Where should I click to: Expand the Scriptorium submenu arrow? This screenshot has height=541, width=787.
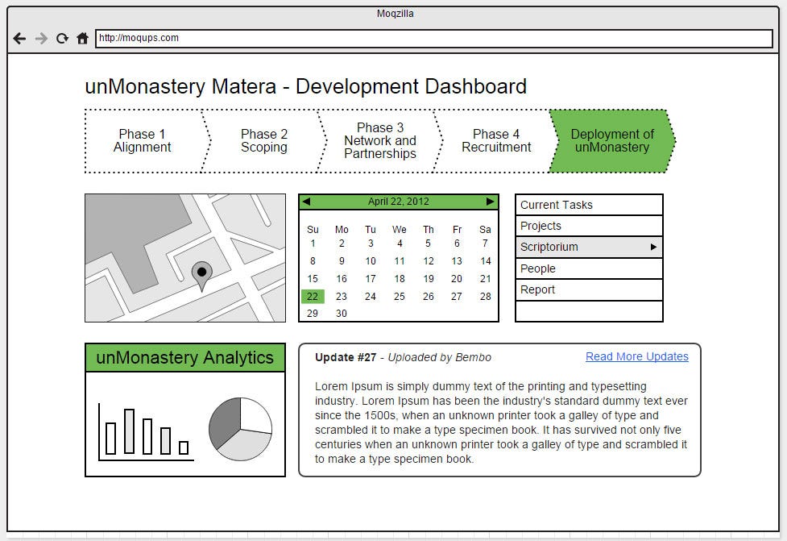(653, 248)
